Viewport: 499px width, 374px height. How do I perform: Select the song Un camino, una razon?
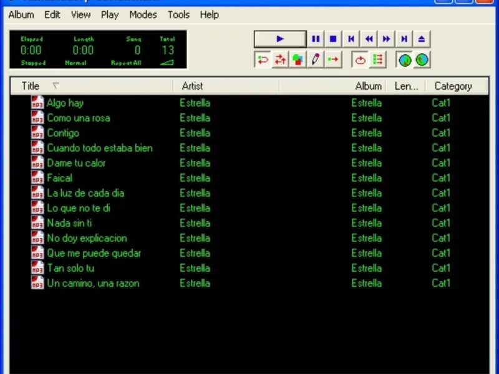point(93,283)
